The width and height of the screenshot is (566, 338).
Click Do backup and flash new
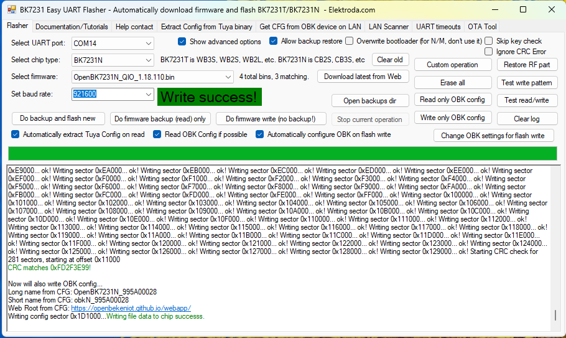58,118
